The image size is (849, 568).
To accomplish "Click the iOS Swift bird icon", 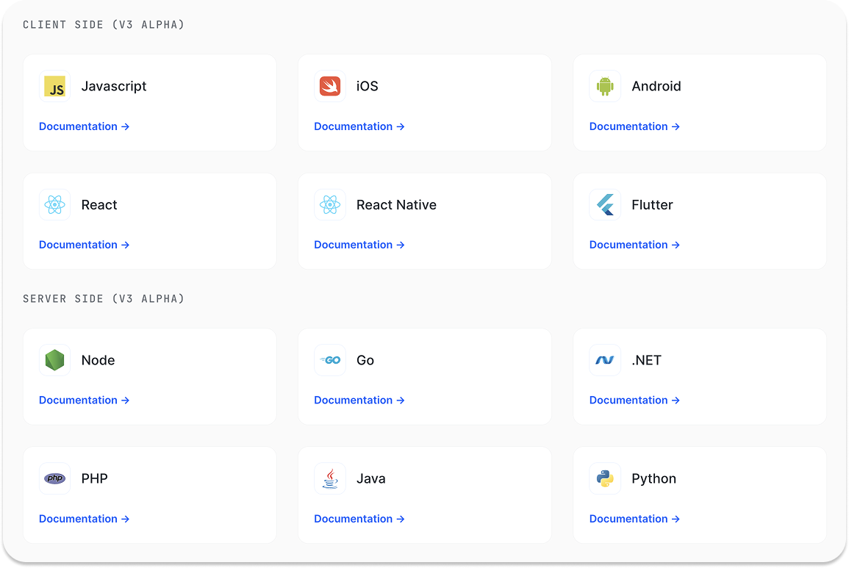I will pos(330,87).
